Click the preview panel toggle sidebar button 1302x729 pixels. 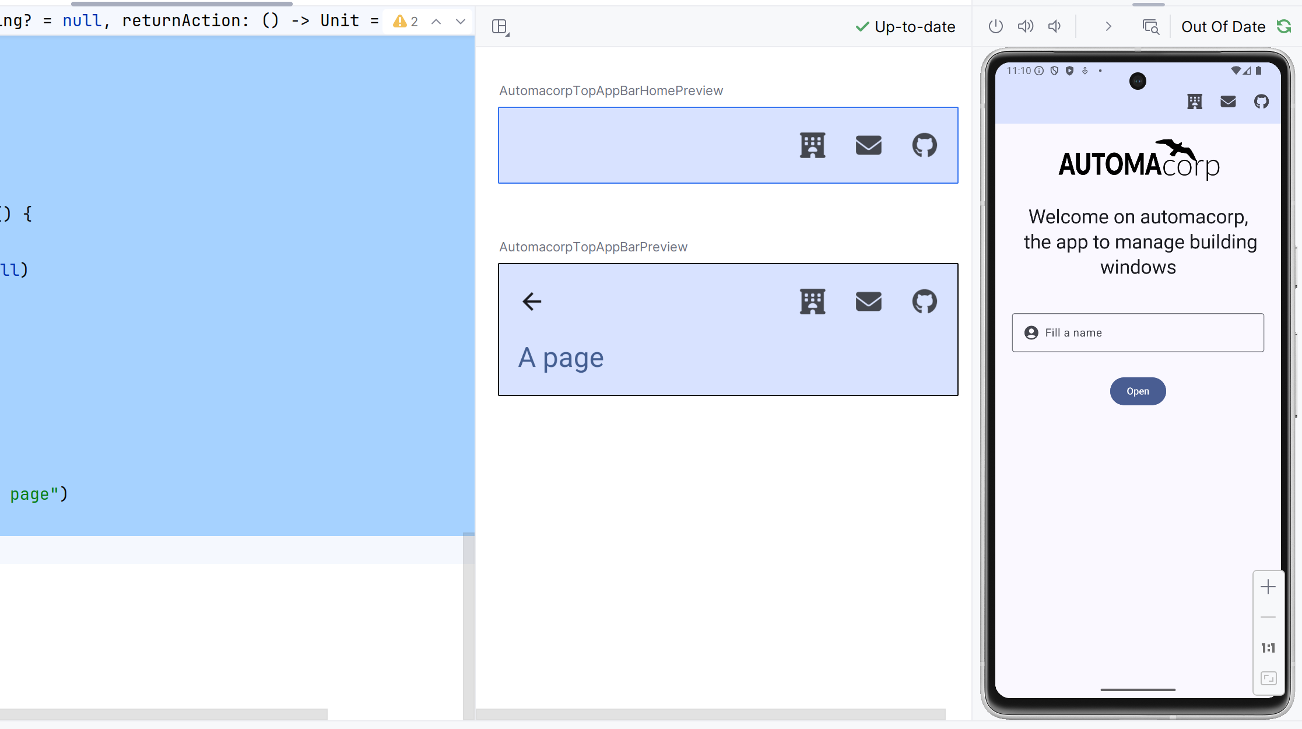(x=500, y=27)
